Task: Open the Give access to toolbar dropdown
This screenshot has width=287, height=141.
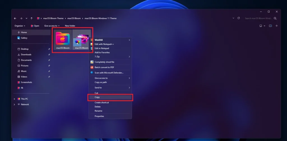Action: tap(52, 26)
